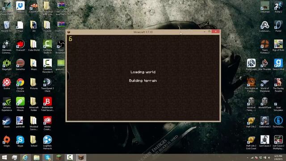The image size is (286, 161).
Task: Launch Half-Life 2 Lost Coast shortcut
Action: point(251,142)
